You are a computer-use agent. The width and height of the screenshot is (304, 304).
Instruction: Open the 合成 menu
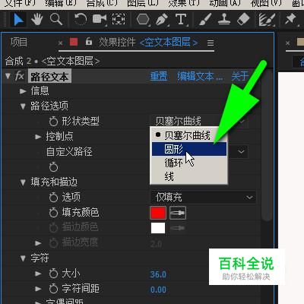coord(102,4)
